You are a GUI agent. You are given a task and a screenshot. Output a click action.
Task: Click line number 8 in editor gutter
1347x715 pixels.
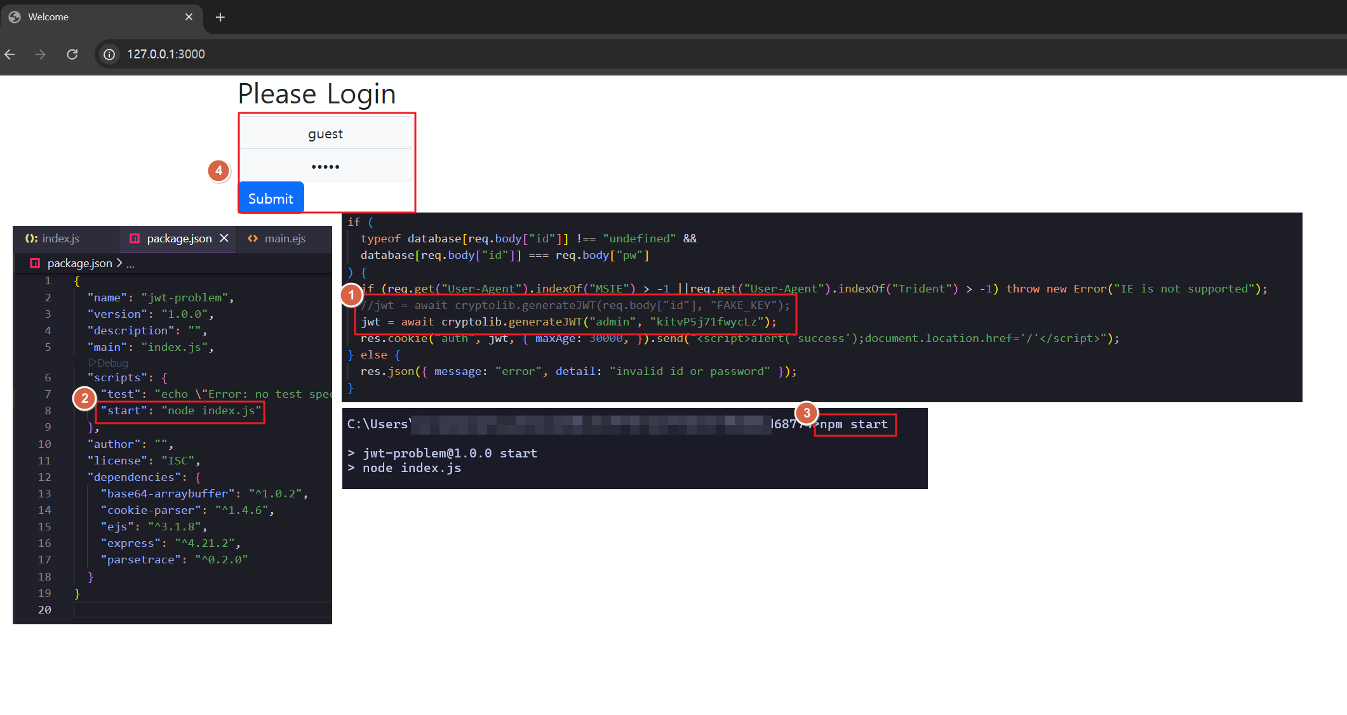[x=48, y=410]
